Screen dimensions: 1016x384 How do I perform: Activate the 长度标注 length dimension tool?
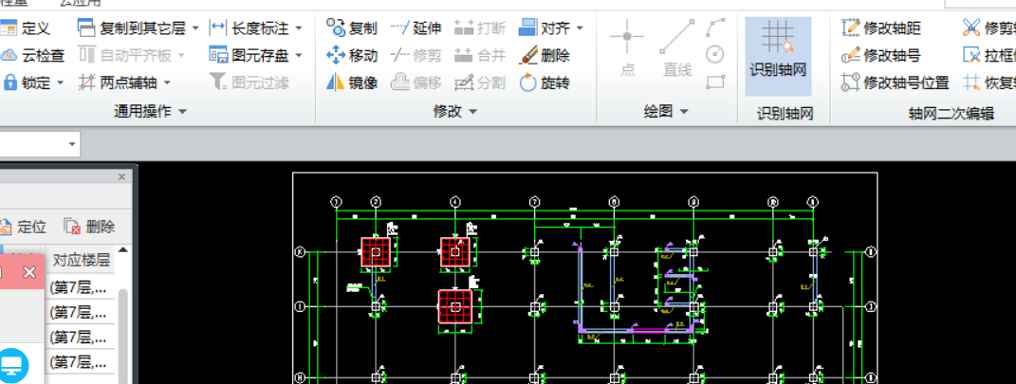[x=249, y=27]
